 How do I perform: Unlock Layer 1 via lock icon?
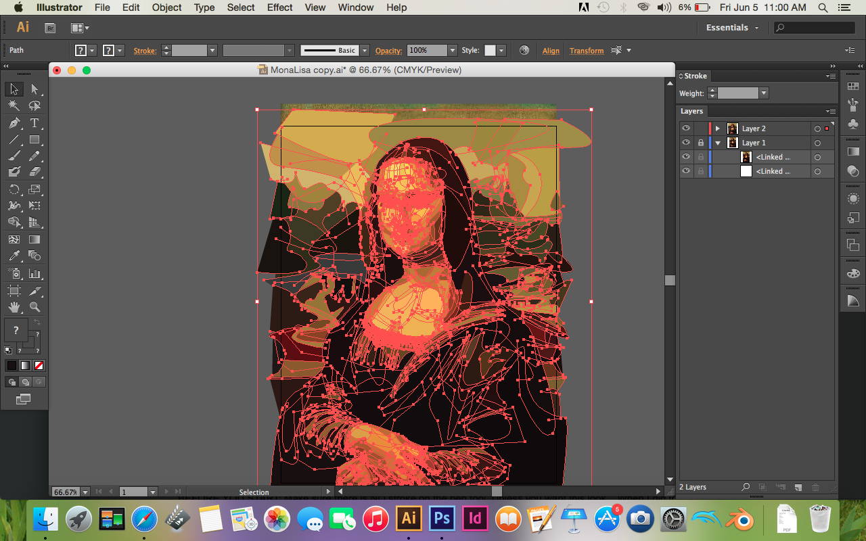(700, 143)
